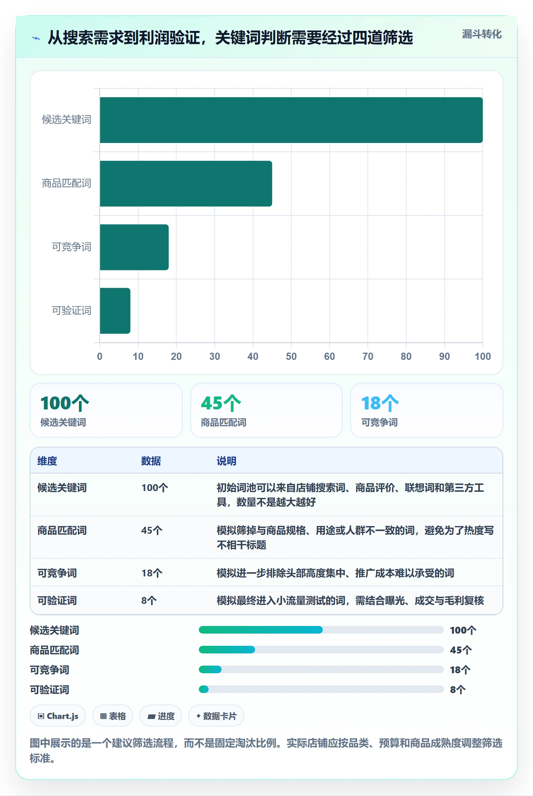This screenshot has width=533, height=796.
Task: Click the 候选关键词 progress bar
Action: 321,630
